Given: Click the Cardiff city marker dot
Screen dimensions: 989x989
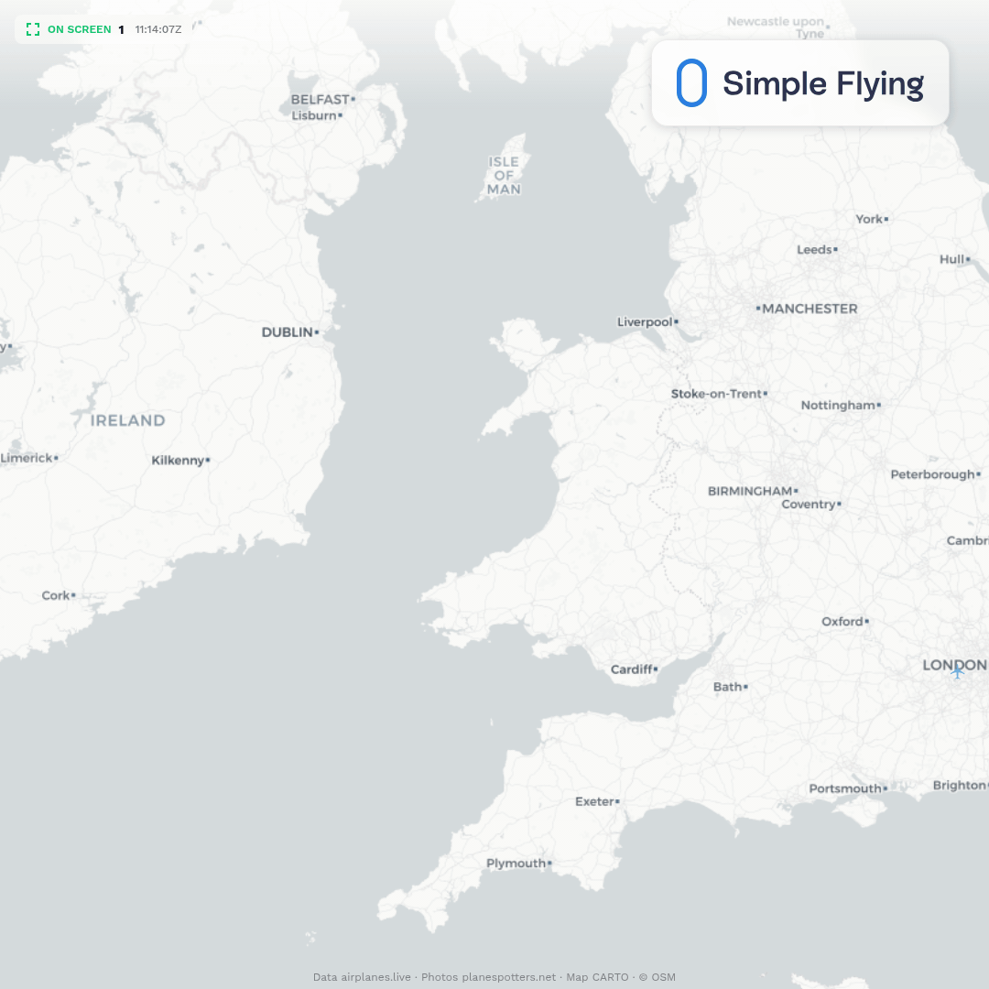Looking at the screenshot, I should [656, 668].
